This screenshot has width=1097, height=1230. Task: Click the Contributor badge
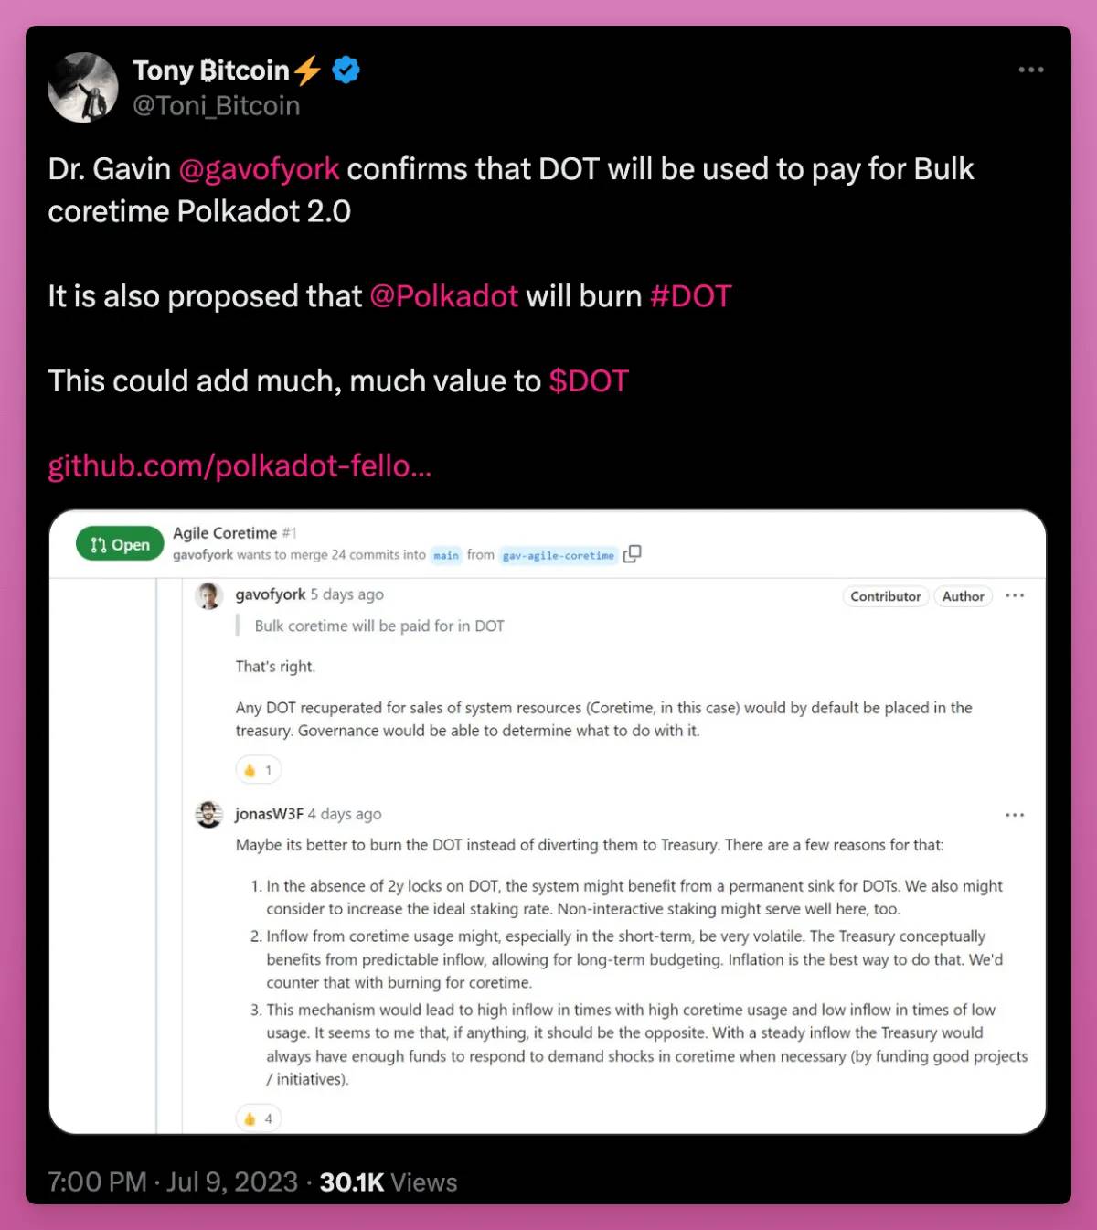[x=885, y=596]
